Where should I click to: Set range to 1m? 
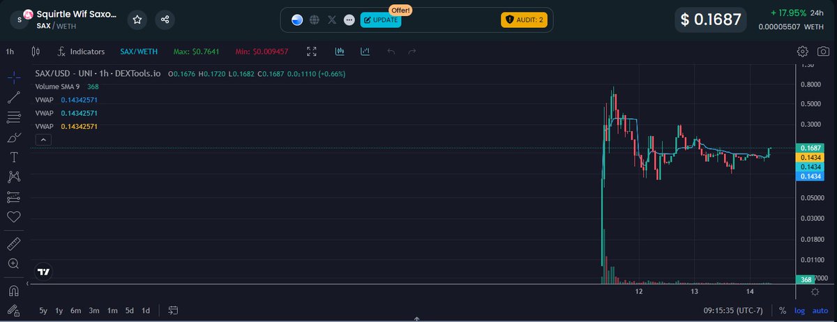click(112, 310)
